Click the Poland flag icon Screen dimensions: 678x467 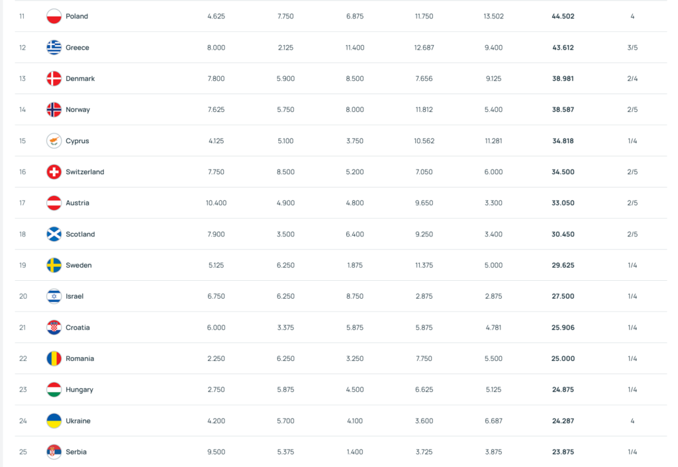pos(54,17)
